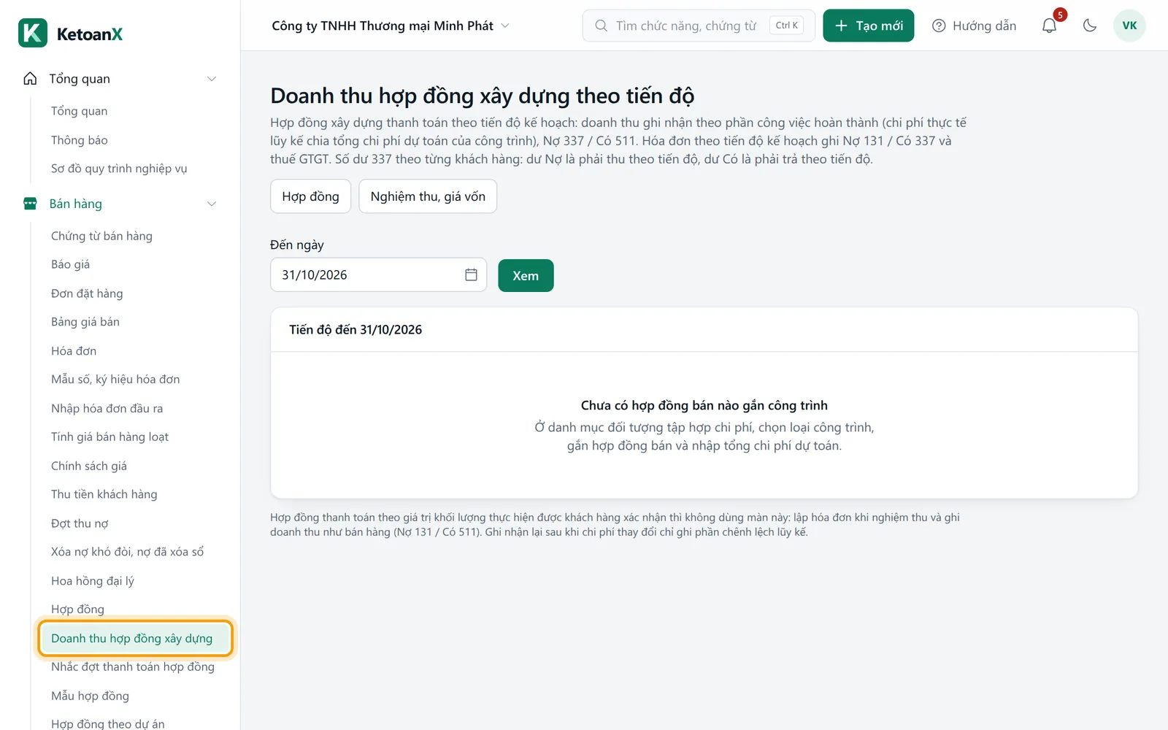The height and width of the screenshot is (730, 1168).
Task: Collapse the Tổng quan section chevron
Action: click(x=212, y=79)
